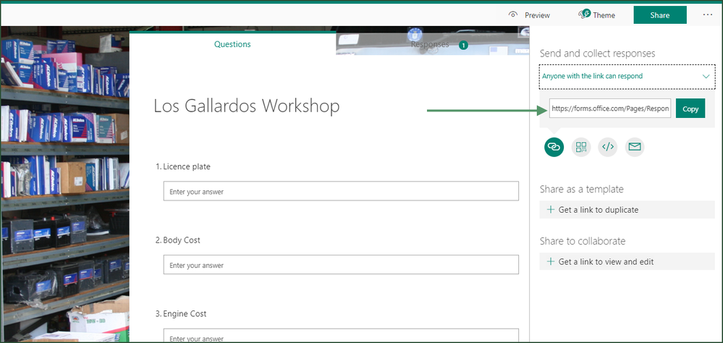Click the Body Cost answer field
Viewport: 723px width, 343px height.
coord(341,265)
